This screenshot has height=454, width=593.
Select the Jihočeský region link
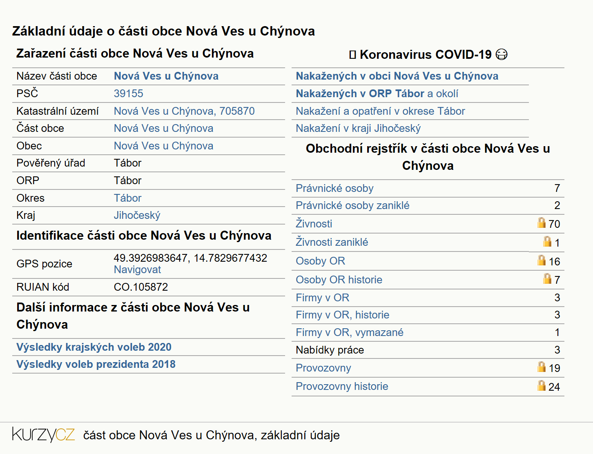137,215
